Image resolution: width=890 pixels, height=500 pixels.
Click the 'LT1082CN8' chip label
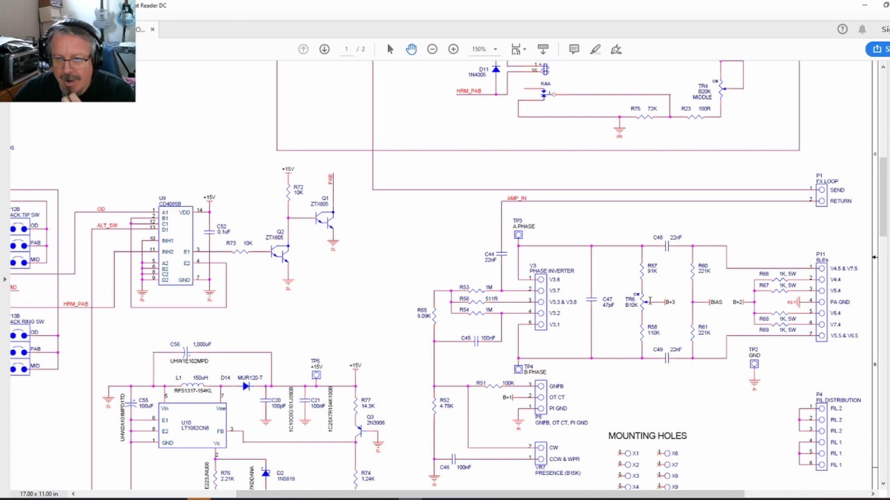point(195,428)
